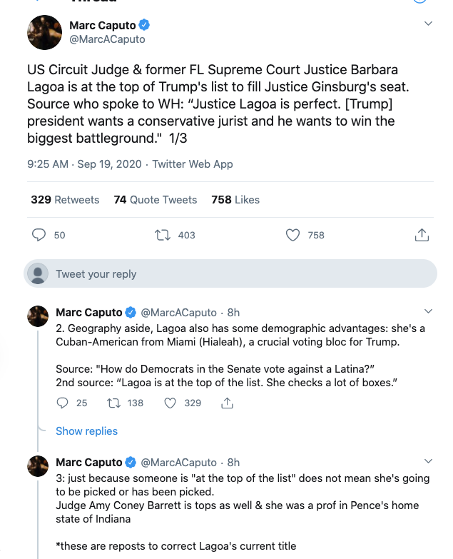
Task: Expand options chevron on the second tweet
Action: tap(428, 312)
